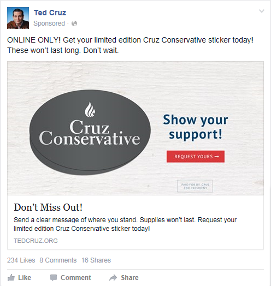
Task: Open the Ted Cruz page name link
Action: tap(50, 13)
